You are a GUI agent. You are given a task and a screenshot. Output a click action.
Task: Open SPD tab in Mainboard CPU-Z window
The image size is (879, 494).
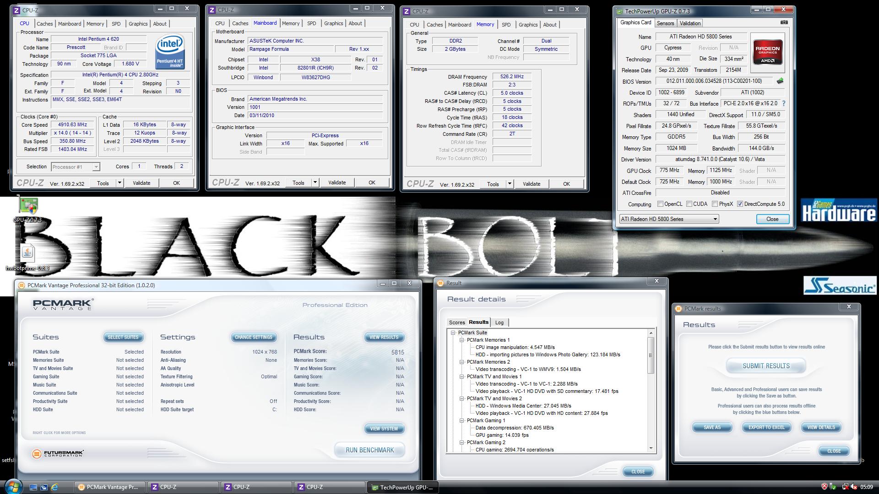coord(311,23)
